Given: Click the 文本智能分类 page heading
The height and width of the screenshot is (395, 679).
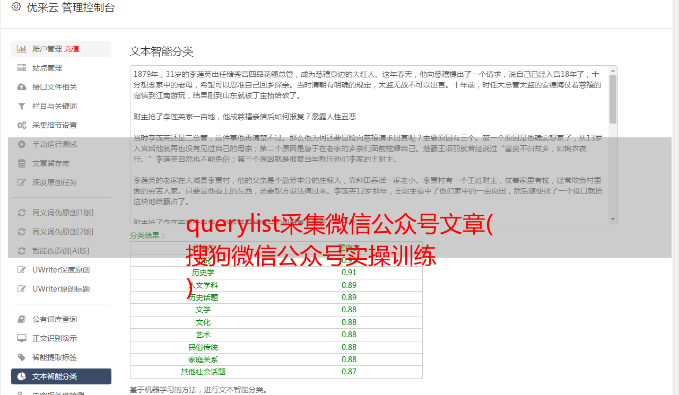Looking at the screenshot, I should [162, 51].
